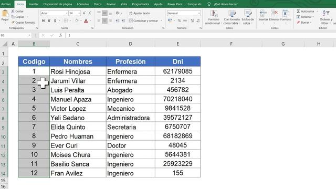Apply accounting currency format
This screenshot has height=189, width=336.
tap(170, 20)
